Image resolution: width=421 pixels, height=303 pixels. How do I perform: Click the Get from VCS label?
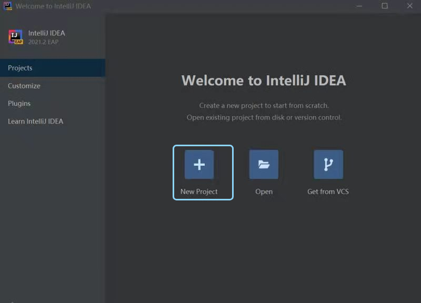click(328, 191)
